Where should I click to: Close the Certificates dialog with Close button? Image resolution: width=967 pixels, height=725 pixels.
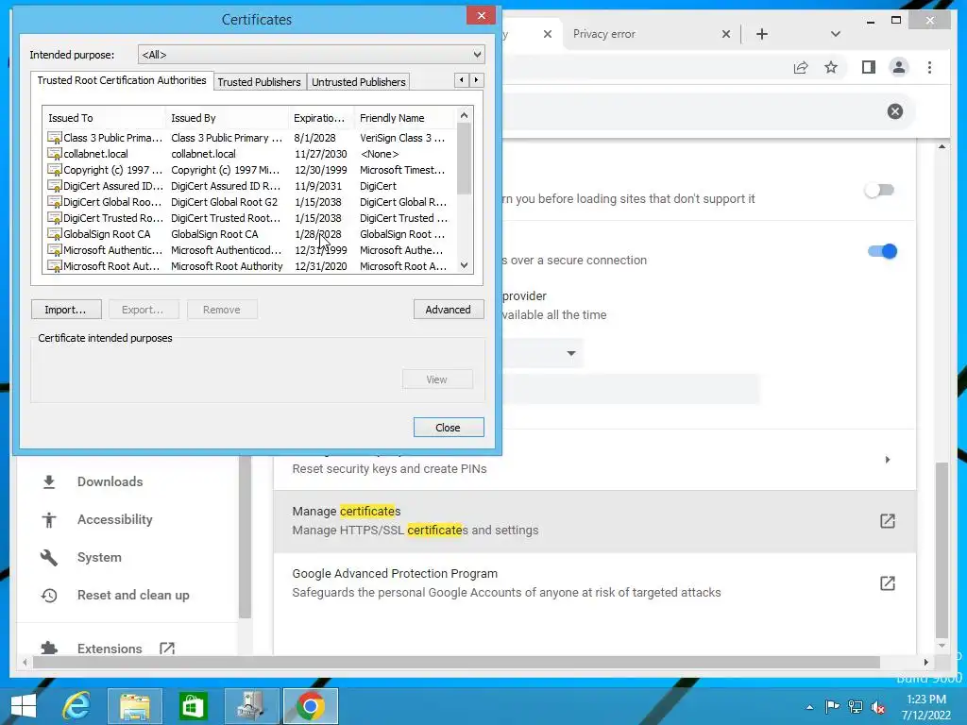(449, 428)
